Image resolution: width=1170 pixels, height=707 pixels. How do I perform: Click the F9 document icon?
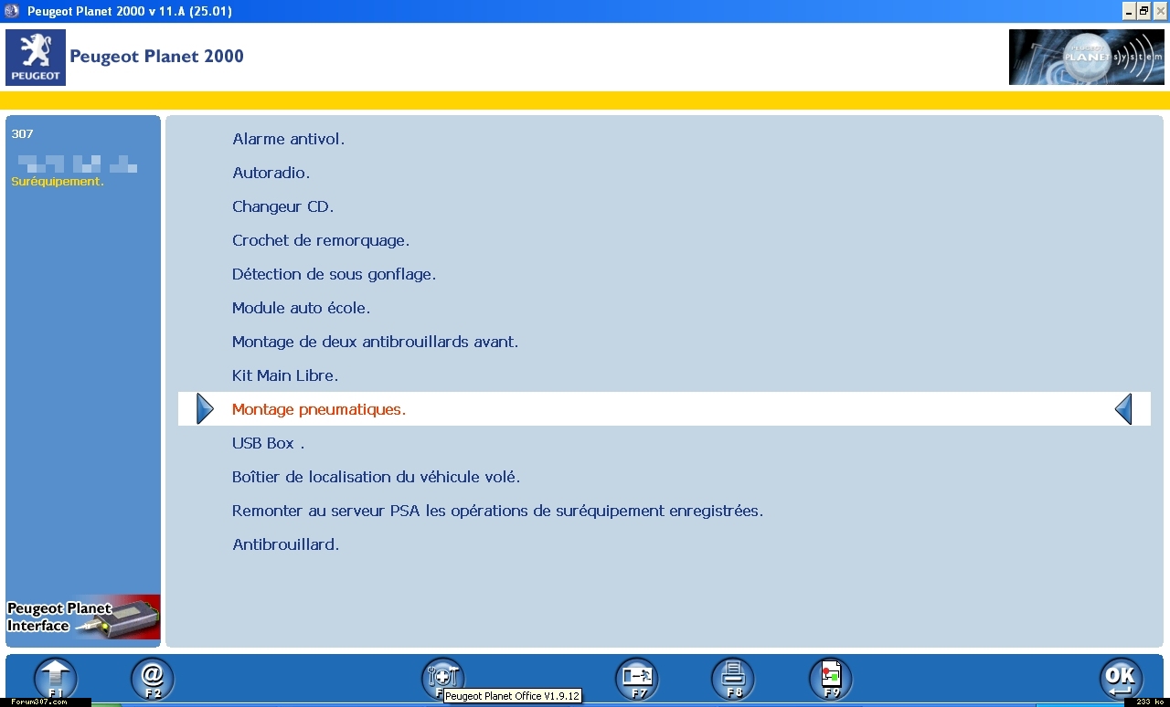pyautogui.click(x=830, y=679)
